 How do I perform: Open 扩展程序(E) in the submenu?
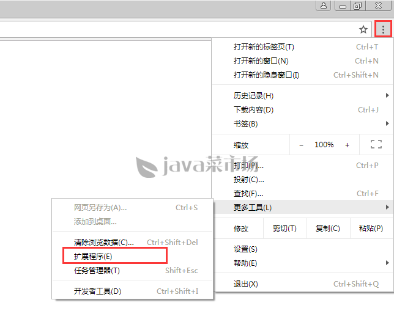coord(133,257)
